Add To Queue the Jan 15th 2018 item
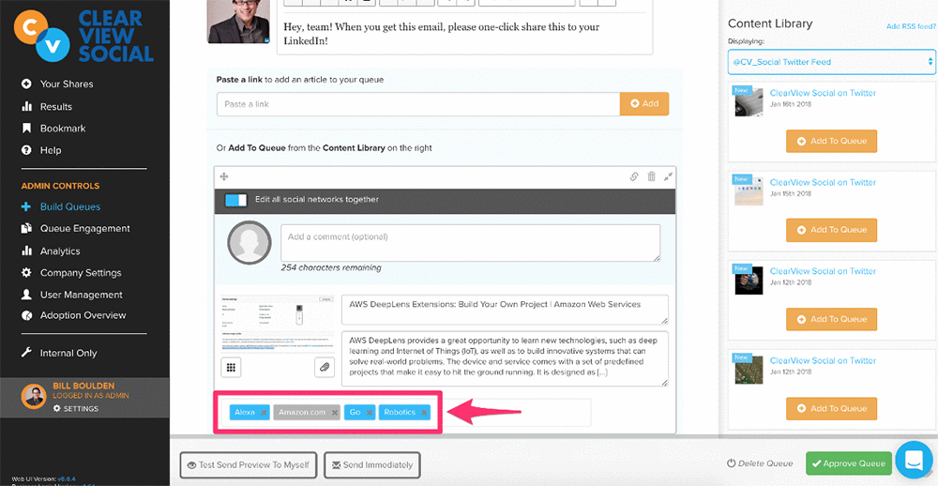Image resolution: width=938 pixels, height=486 pixels. pos(831,231)
